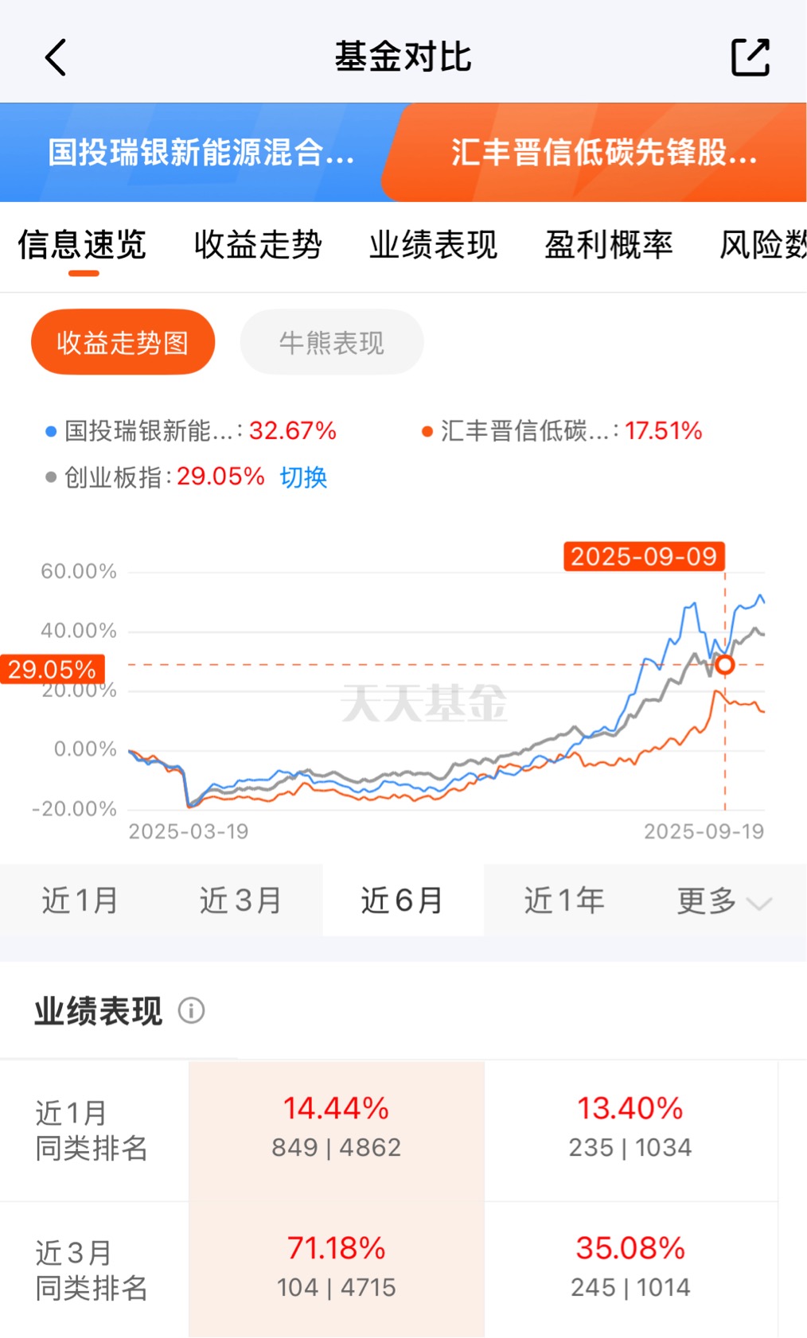
Task: Open the 国投瑞银新能源混合 fund header
Action: pyautogui.click(x=201, y=152)
